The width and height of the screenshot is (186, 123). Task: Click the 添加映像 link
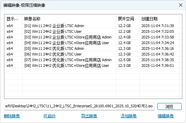[x=128, y=116]
